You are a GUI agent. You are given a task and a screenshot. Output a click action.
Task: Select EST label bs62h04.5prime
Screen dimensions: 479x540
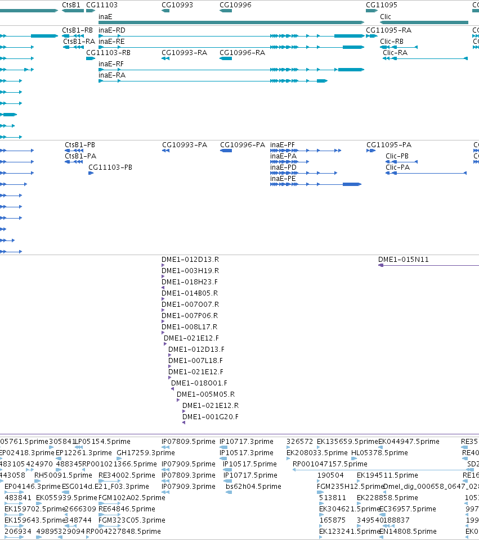(x=253, y=487)
